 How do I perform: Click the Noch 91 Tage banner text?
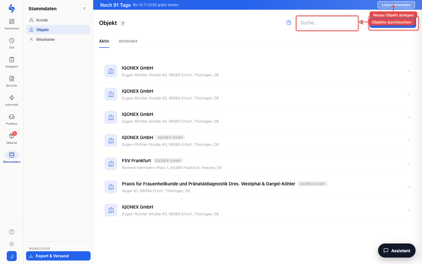click(x=115, y=5)
